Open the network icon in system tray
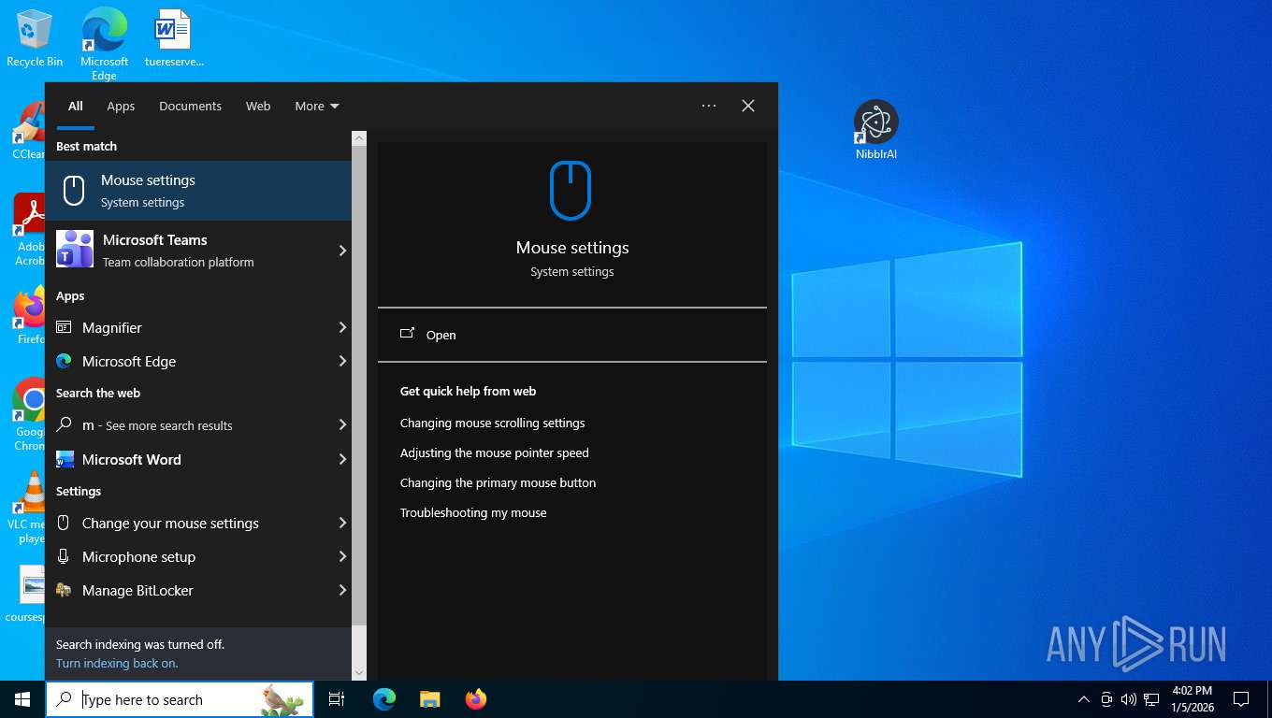The width and height of the screenshot is (1272, 718). [x=1151, y=699]
